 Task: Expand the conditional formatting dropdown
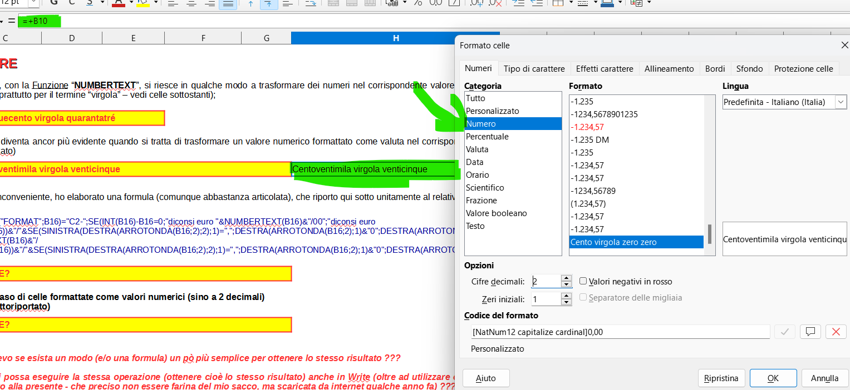649,3
